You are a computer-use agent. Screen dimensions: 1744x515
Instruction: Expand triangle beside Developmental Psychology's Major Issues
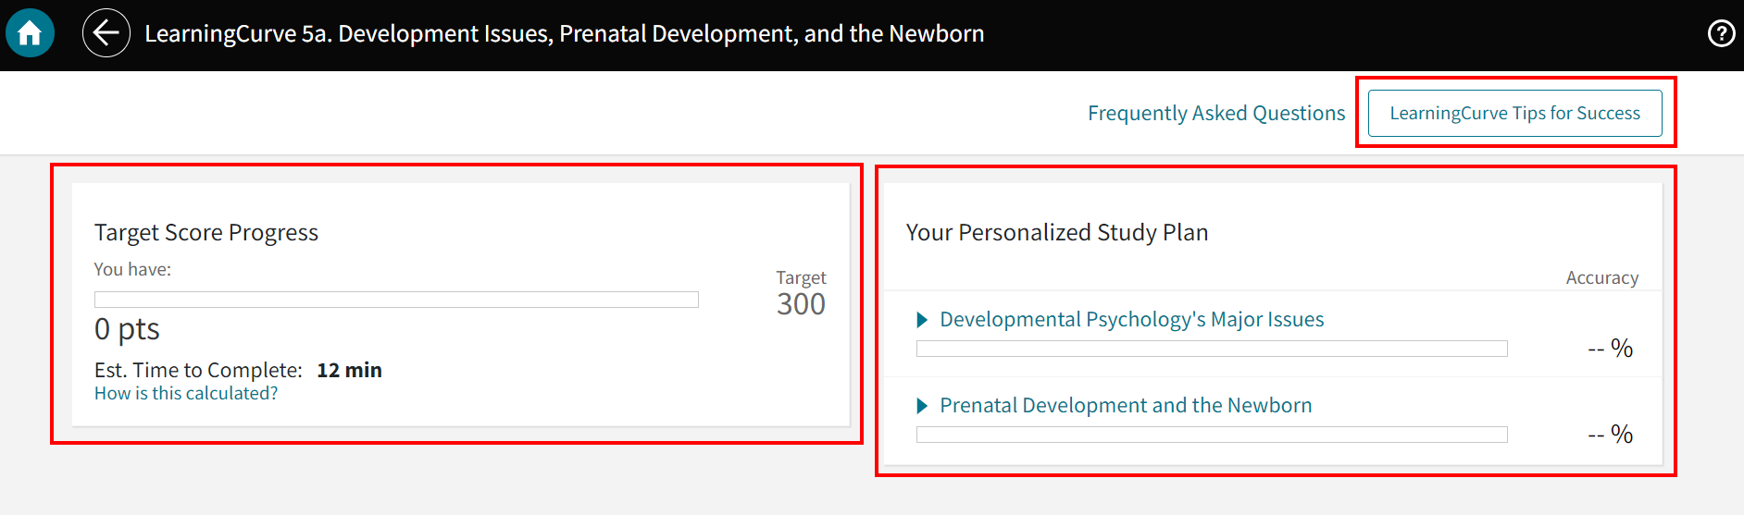(922, 320)
